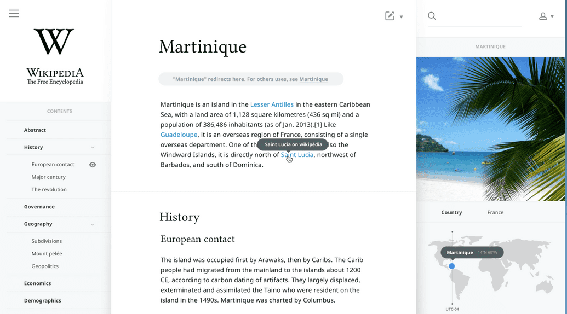Click the Wikipedia wordmark text
This screenshot has height=314, width=567.
pos(55,73)
